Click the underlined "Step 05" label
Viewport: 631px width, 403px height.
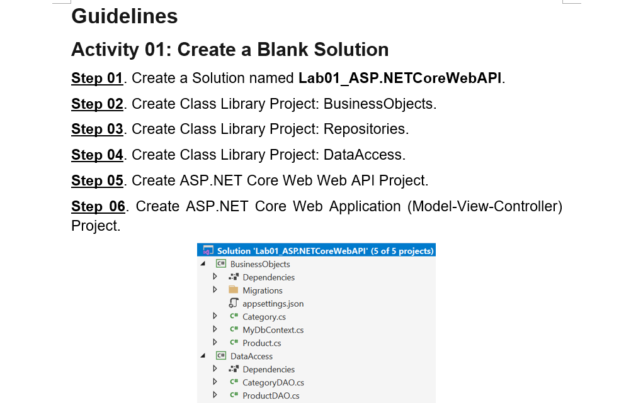pos(97,180)
